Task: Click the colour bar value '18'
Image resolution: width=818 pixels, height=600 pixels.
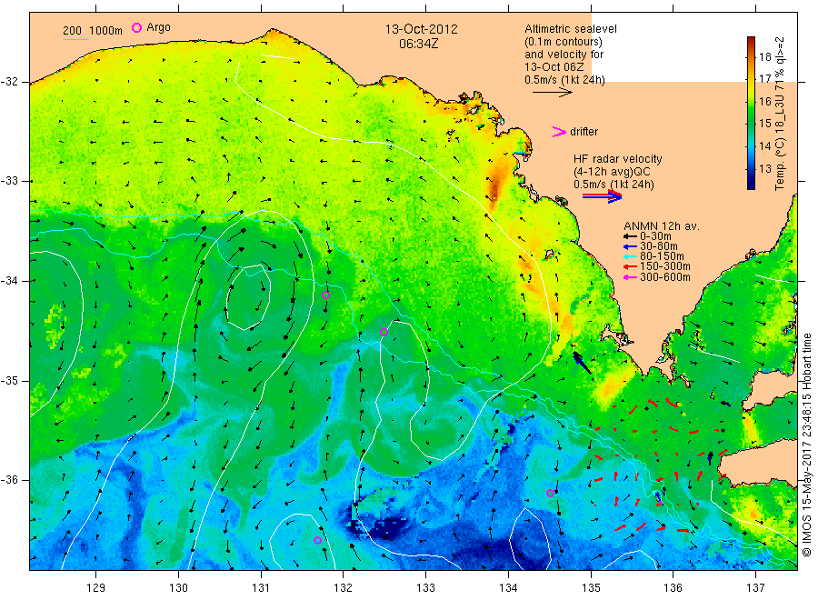Action: [x=764, y=57]
